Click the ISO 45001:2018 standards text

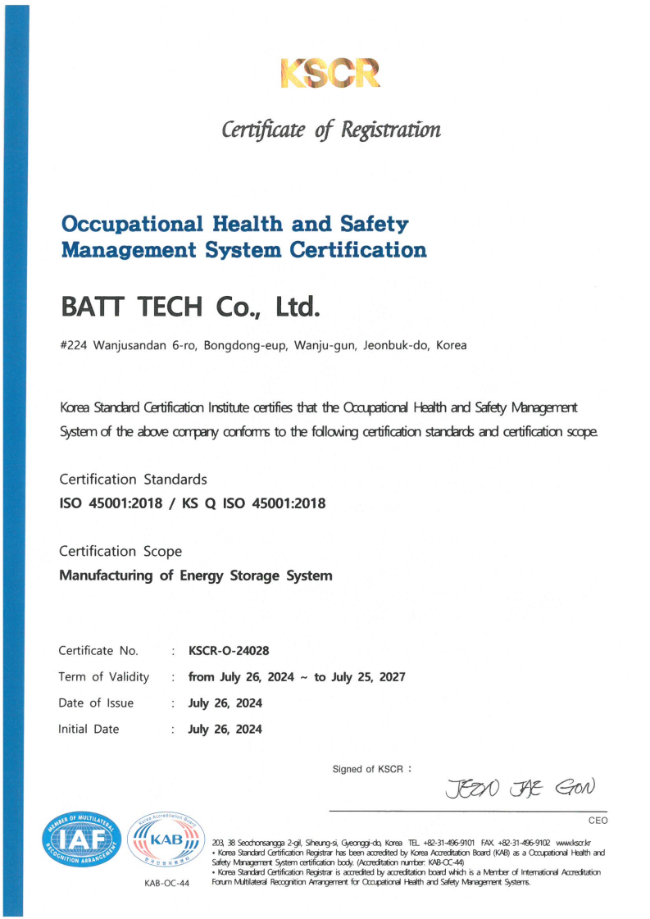pyautogui.click(x=193, y=504)
